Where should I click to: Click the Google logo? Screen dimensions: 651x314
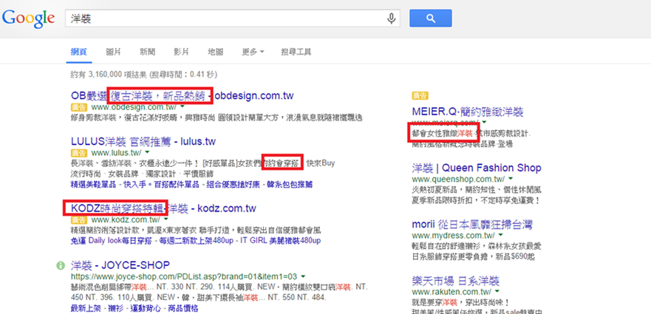[x=28, y=19]
